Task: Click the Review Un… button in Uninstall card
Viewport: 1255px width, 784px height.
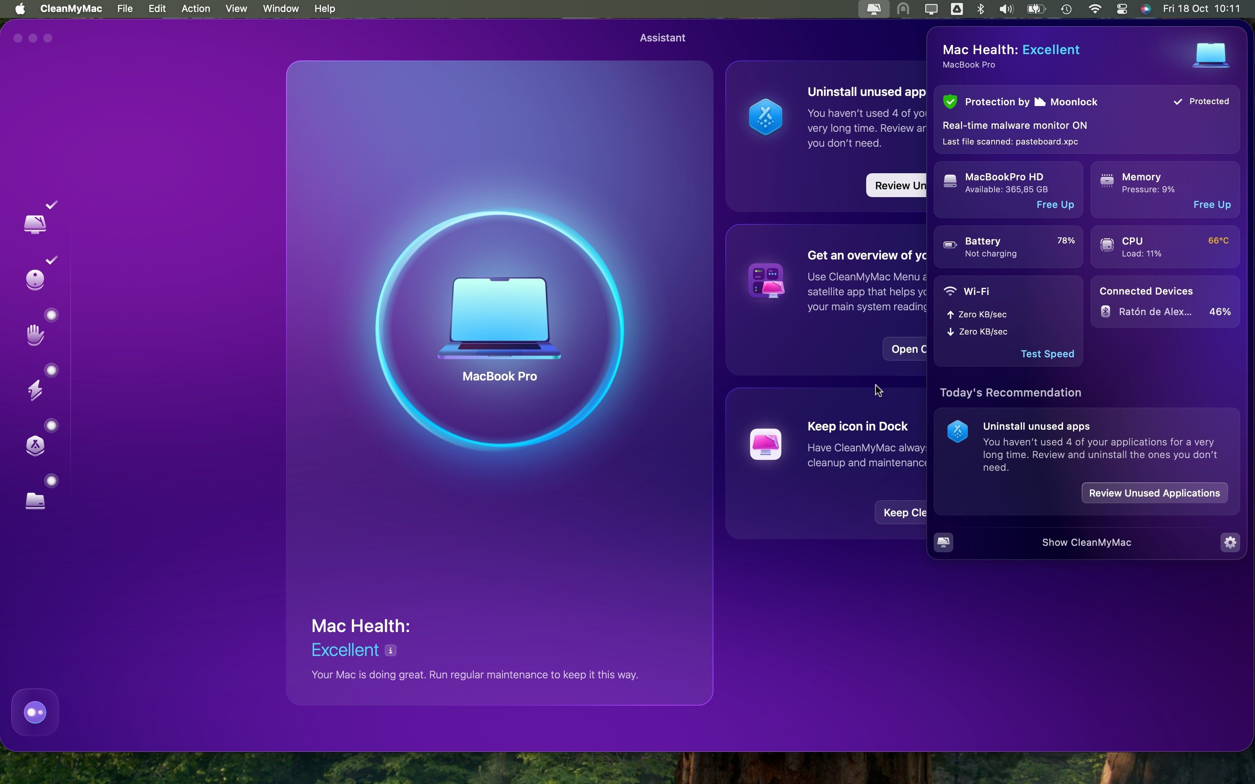Action: pyautogui.click(x=897, y=186)
